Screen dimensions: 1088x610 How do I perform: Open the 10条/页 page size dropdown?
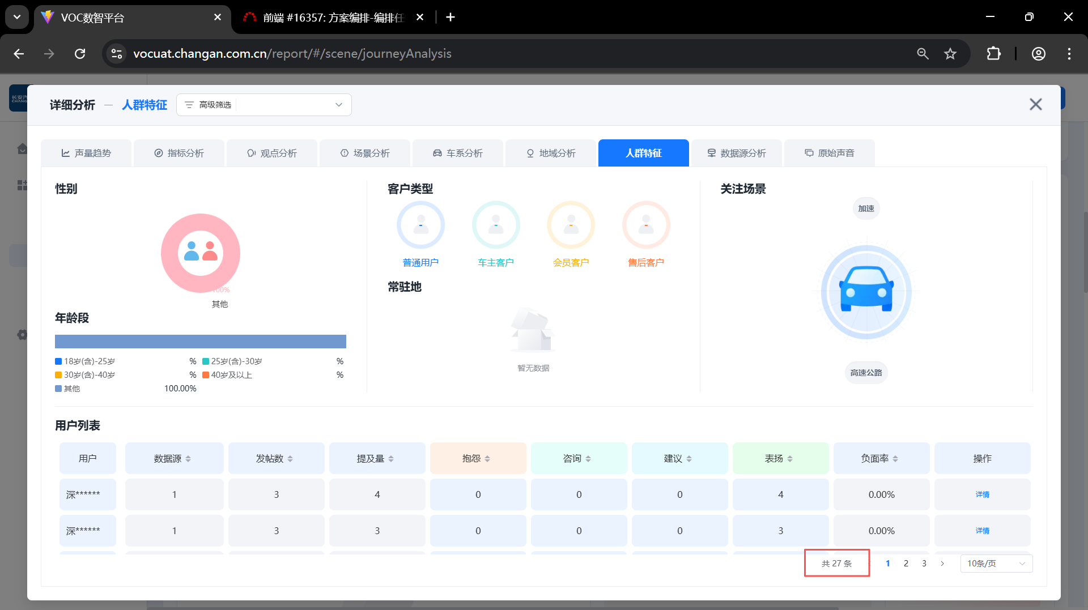(996, 564)
